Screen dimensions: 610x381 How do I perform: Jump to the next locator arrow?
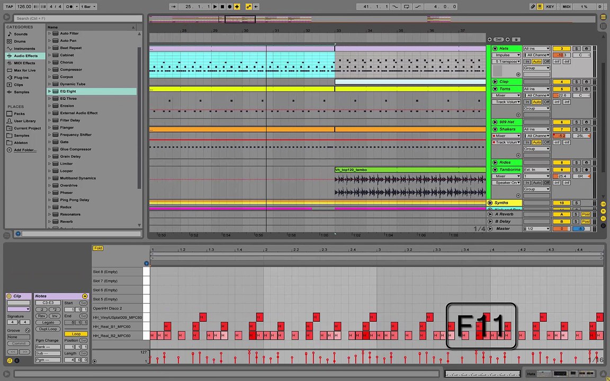tap(508, 40)
